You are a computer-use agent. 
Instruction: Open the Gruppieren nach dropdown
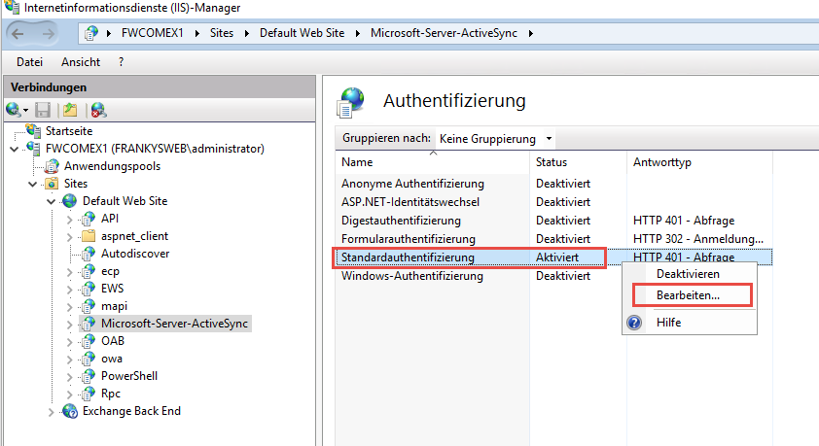(494, 139)
